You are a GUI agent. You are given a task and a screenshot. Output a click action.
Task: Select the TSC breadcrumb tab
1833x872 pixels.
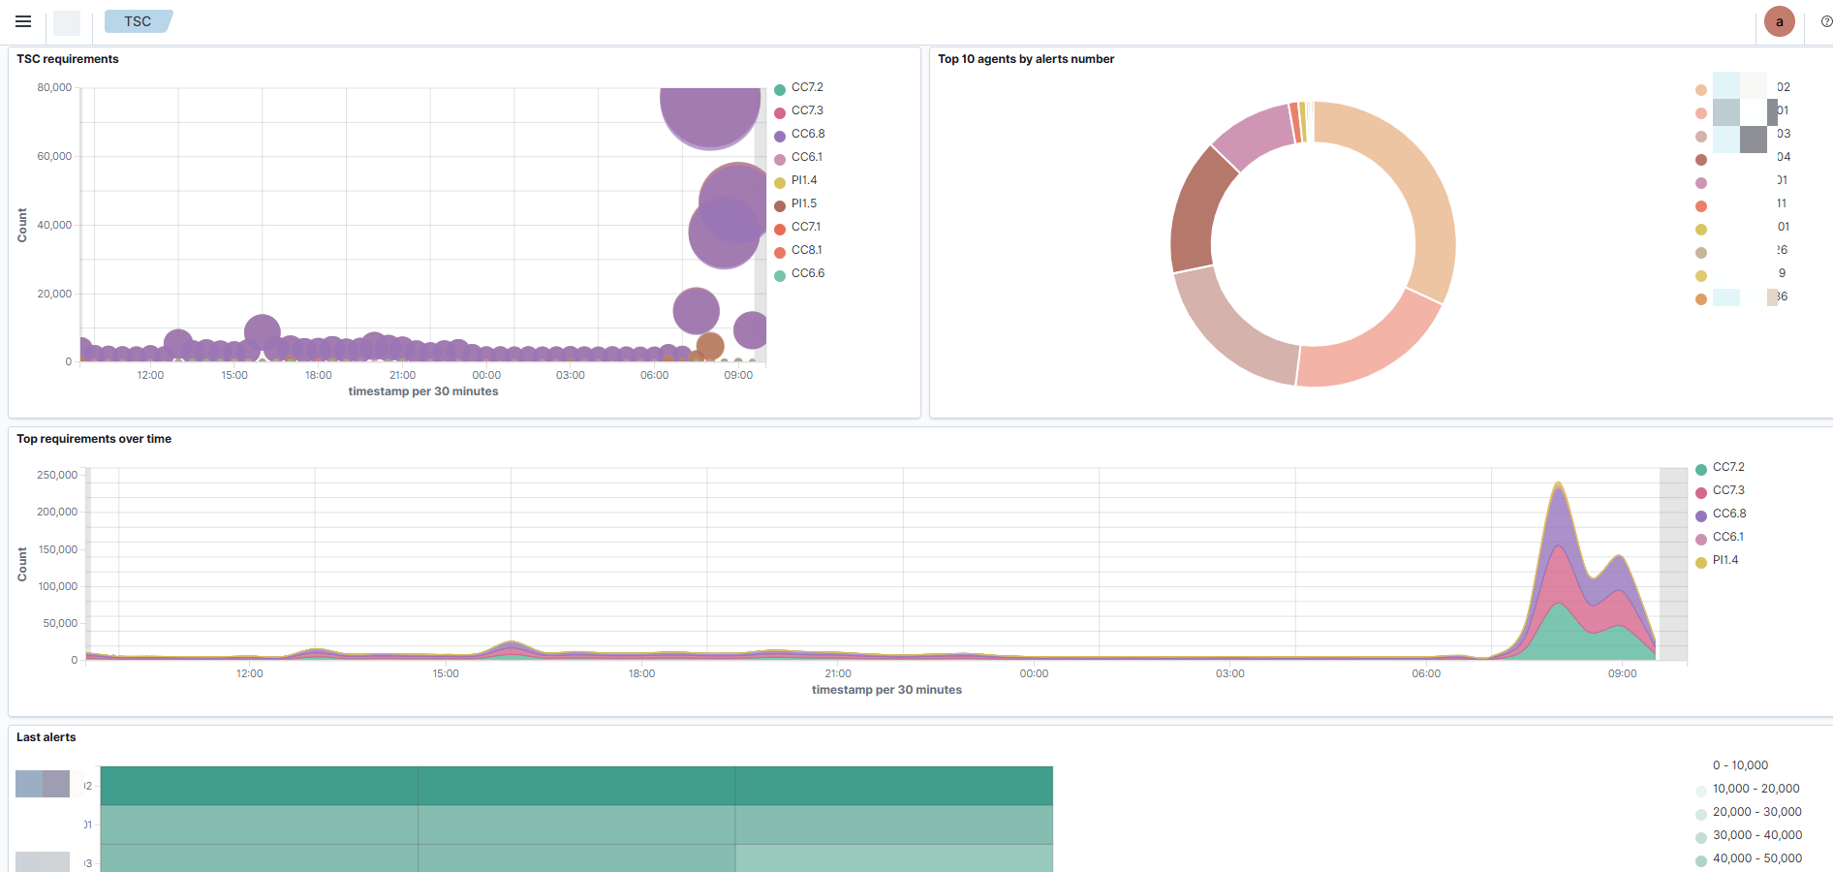138,21
